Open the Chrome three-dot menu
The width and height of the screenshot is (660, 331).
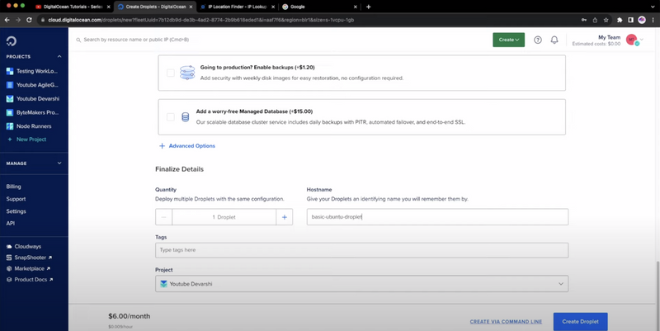(653, 20)
